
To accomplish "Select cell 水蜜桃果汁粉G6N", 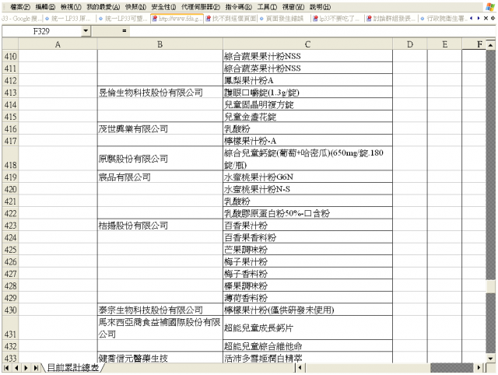I will point(307,177).
